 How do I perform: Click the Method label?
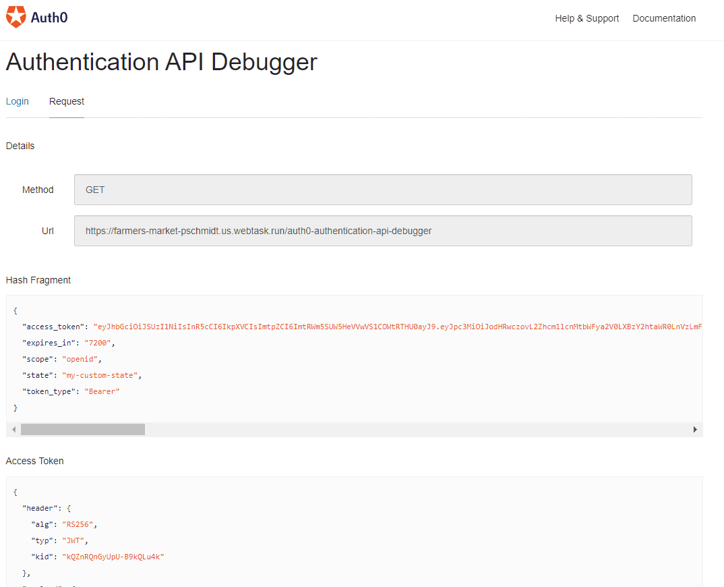click(38, 190)
